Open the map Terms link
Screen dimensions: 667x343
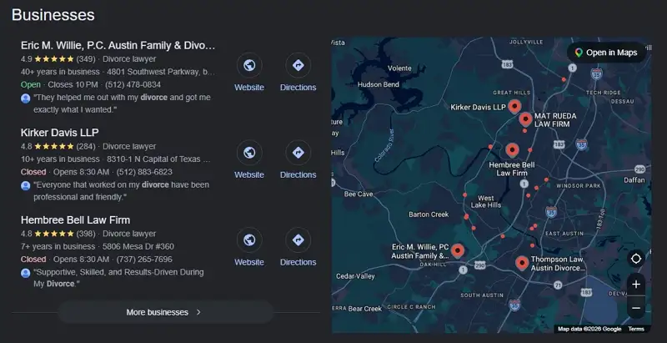pos(636,329)
